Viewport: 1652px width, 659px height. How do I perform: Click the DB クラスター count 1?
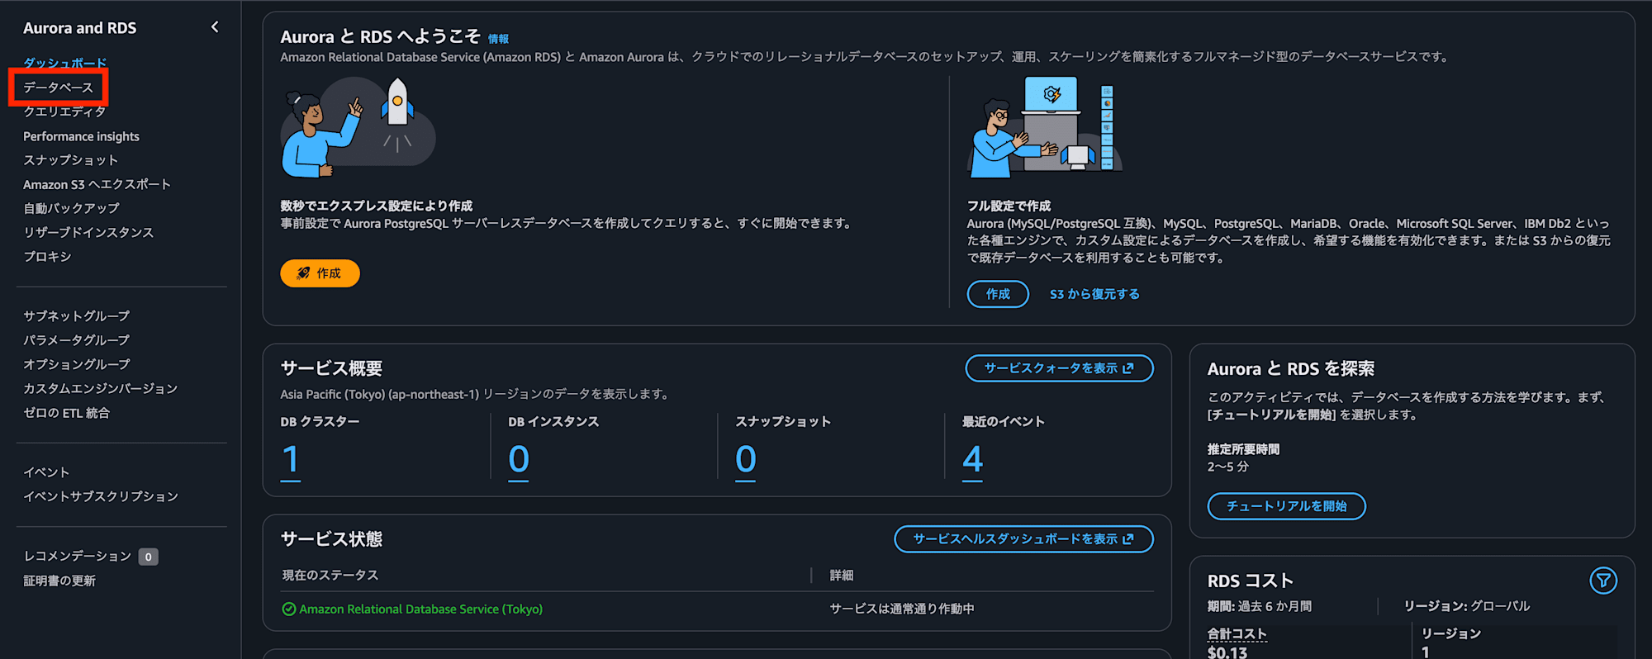point(290,459)
